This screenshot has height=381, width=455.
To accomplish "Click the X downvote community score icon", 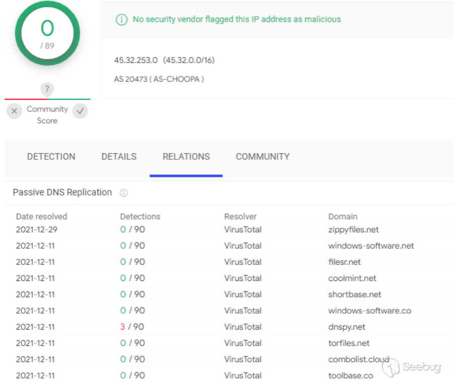I will [x=14, y=111].
